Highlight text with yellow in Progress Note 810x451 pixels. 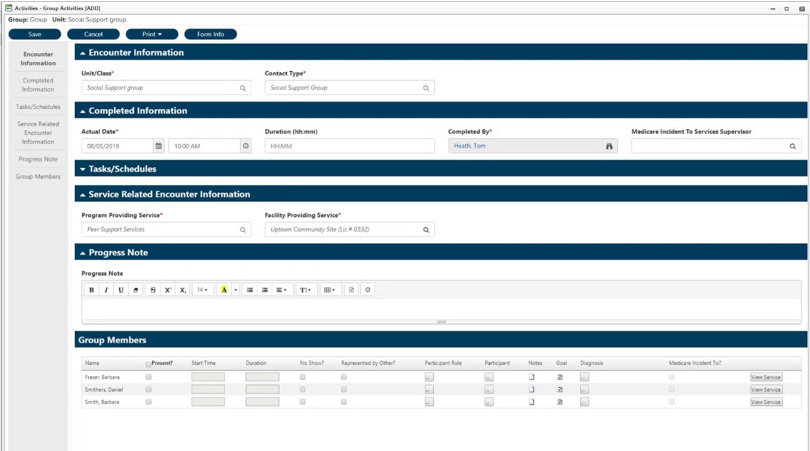tap(224, 289)
